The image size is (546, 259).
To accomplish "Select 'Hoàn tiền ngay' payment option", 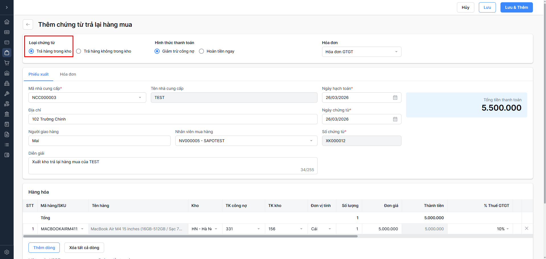I will click(201, 51).
